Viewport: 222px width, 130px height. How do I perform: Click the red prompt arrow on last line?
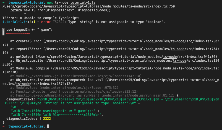pos(3,126)
